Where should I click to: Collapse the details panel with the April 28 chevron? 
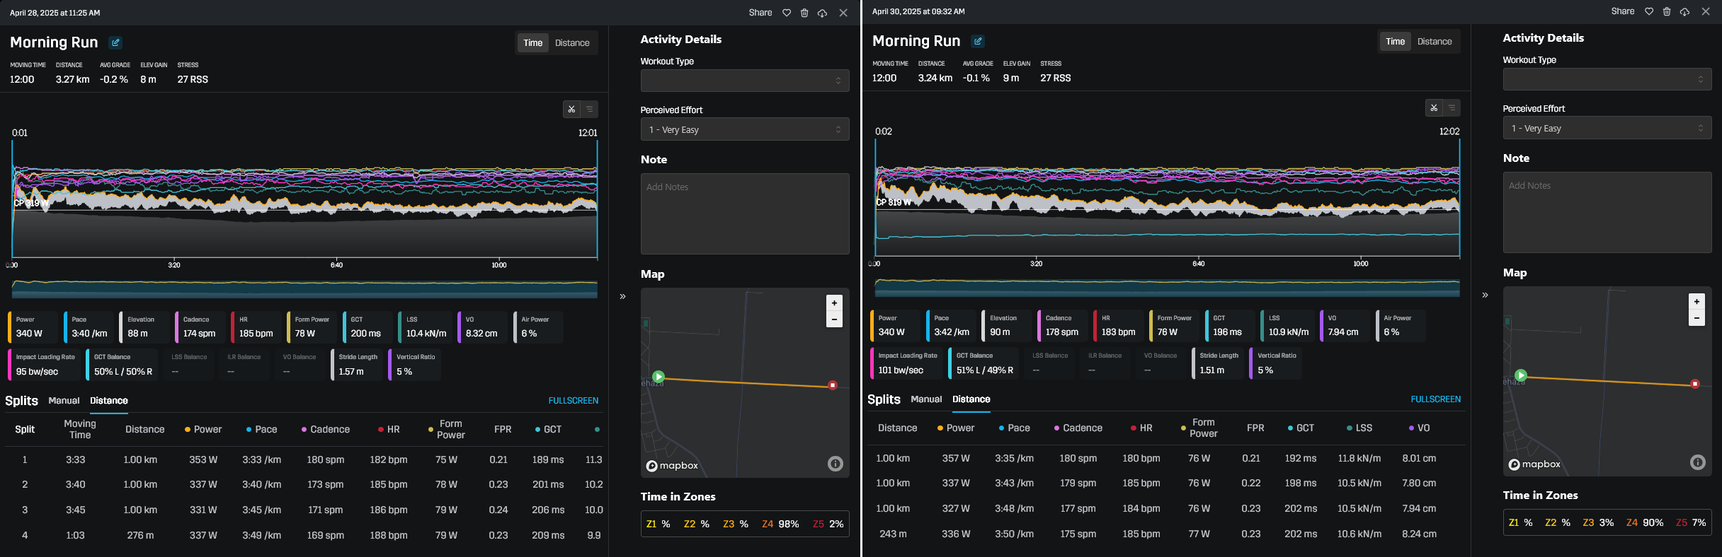[622, 296]
